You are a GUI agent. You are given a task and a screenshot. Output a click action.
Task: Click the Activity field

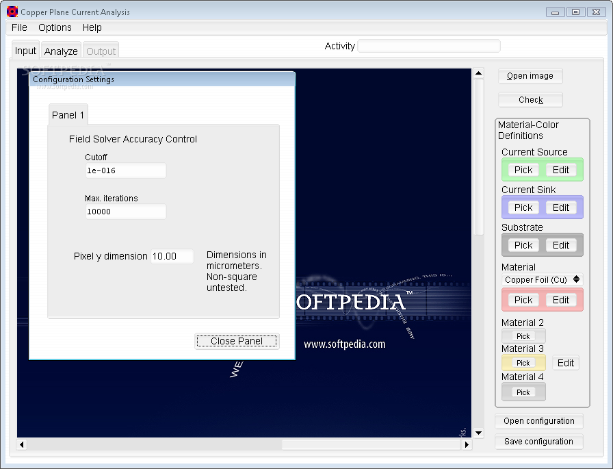pyautogui.click(x=429, y=46)
